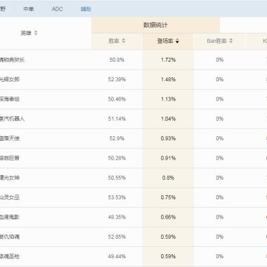Click Ban rate 0% in 魂锁典狱长 row
Screen dimensions: 267x267
(x=219, y=60)
